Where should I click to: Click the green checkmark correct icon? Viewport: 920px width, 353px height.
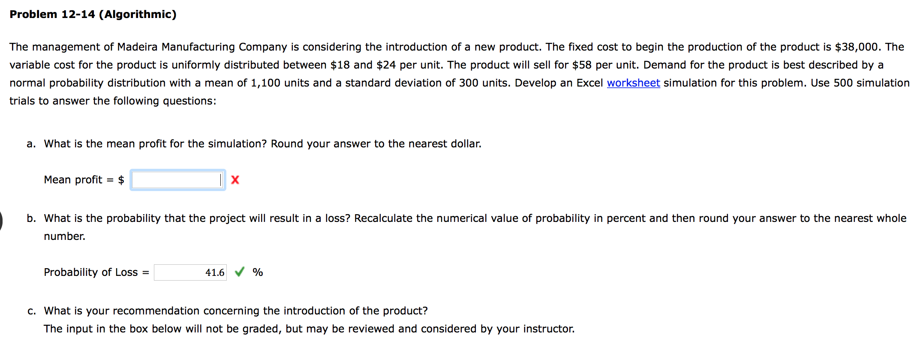pos(240,272)
